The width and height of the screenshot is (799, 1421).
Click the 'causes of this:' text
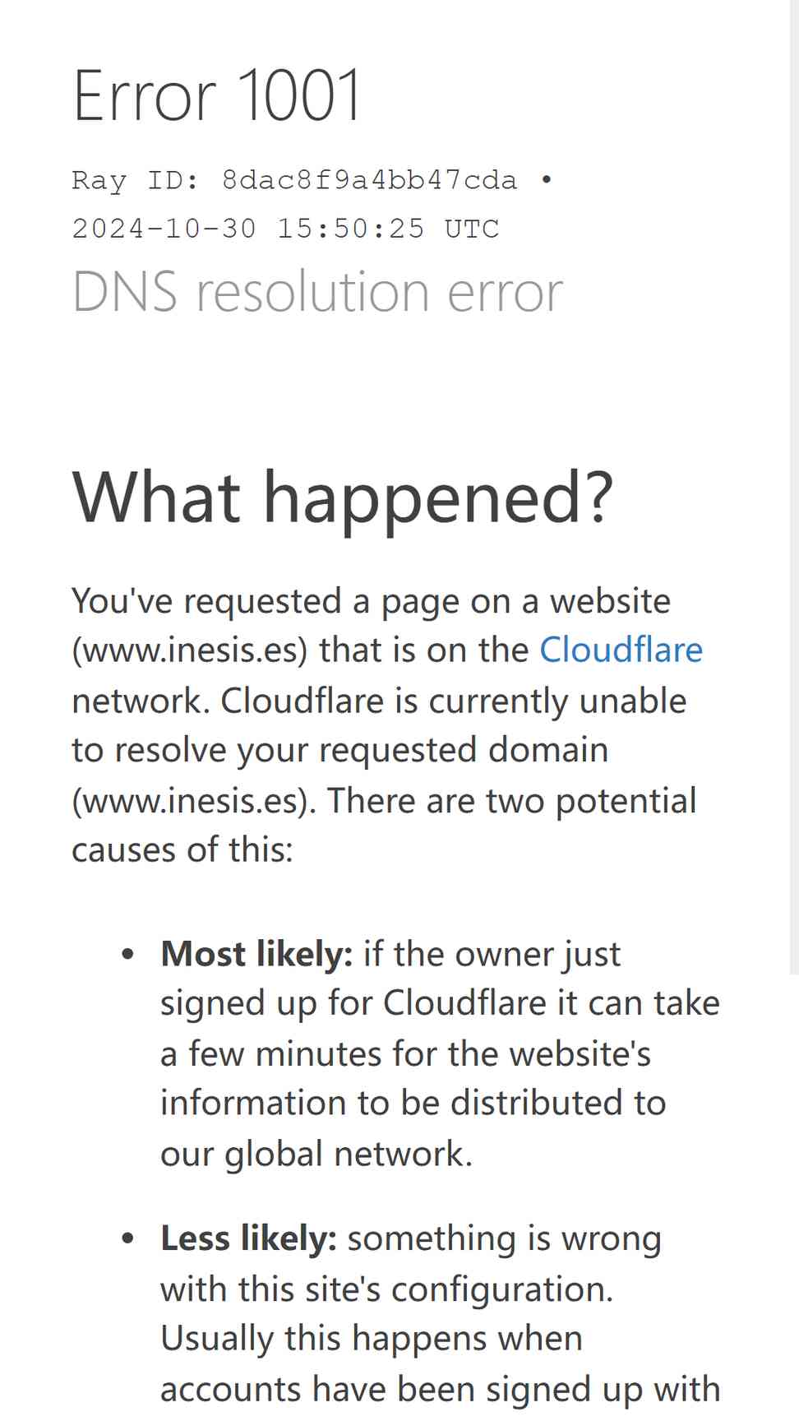(x=182, y=849)
